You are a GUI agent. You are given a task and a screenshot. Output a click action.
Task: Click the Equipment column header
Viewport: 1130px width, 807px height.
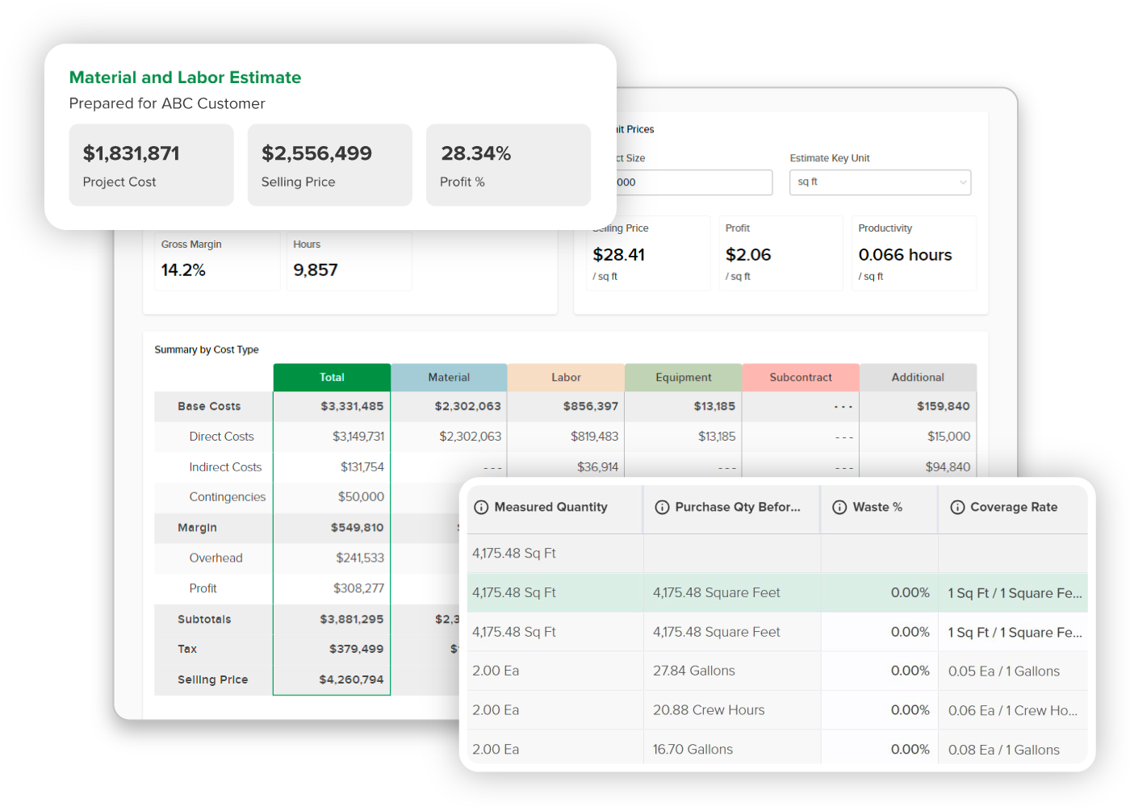pos(683,377)
